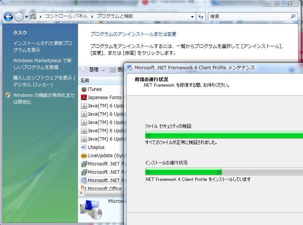Open the 整理 organize menu
Screen dimensions: 303x225
coord(93,70)
